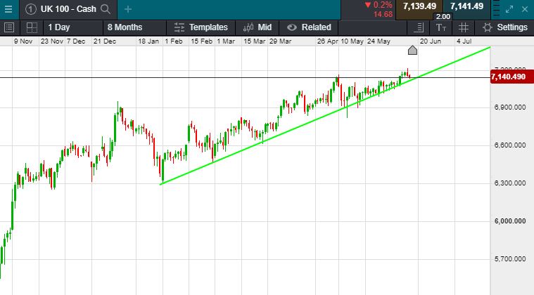Expand chart to full screen
This screenshot has width=534, height=295.
click(509, 9)
